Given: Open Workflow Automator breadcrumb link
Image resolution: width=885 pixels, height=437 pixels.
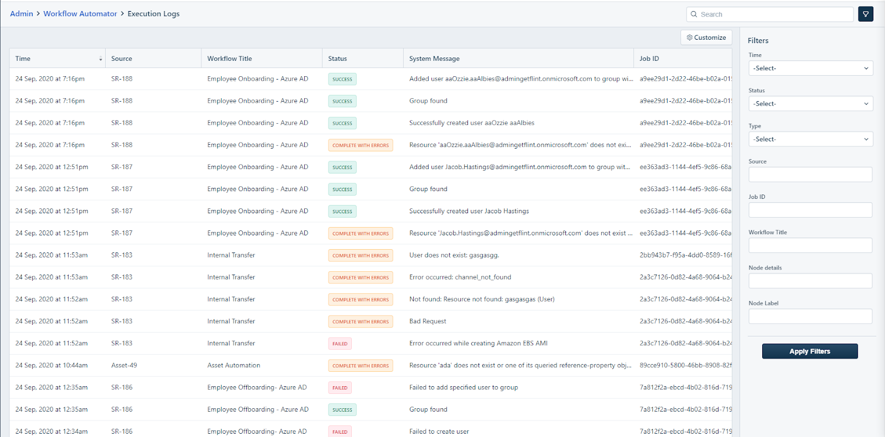Looking at the screenshot, I should (80, 14).
